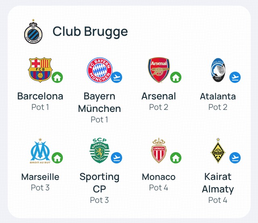Click the Kairat Almaty crest
Image resolution: width=258 pixels, height=223 pixels.
(x=218, y=151)
